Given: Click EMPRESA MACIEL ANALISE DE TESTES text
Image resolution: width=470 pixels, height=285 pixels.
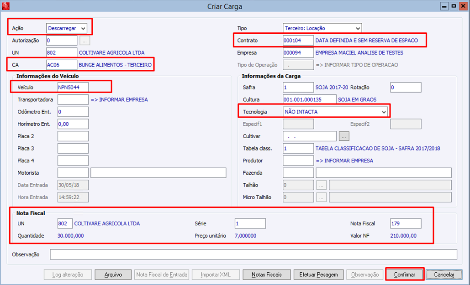Looking at the screenshot, I should click(x=359, y=53).
